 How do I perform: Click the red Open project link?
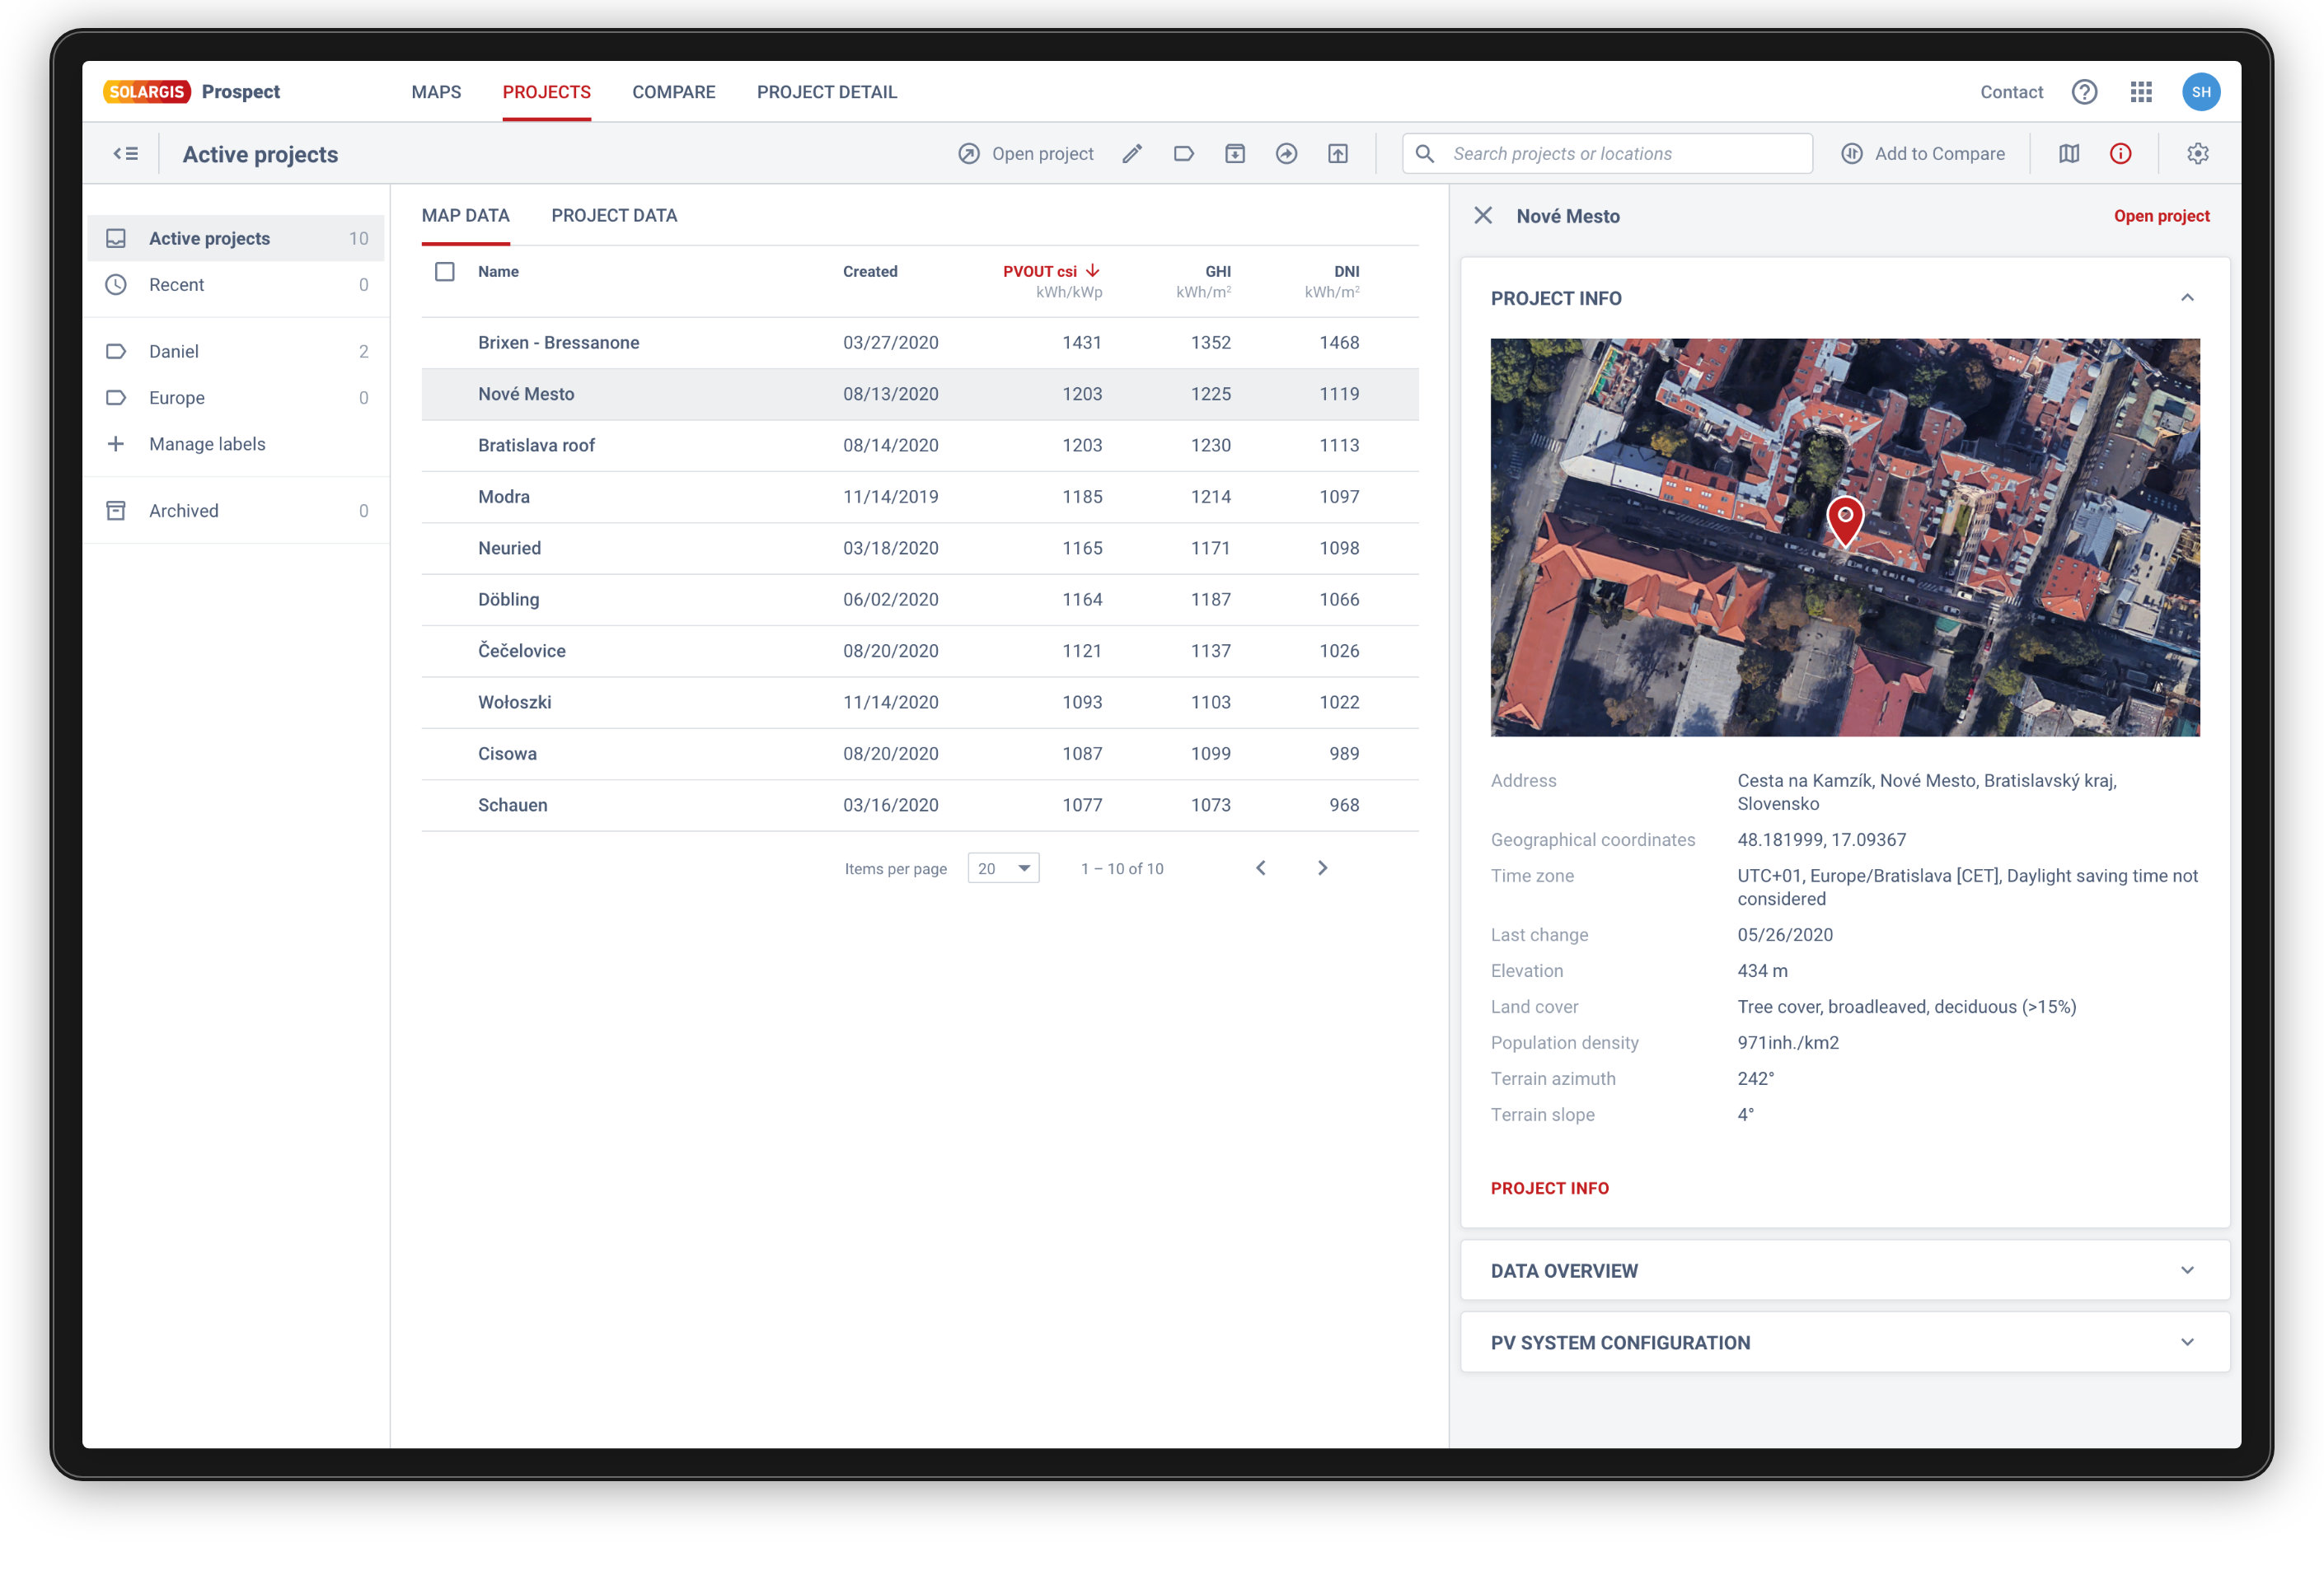click(x=2161, y=216)
